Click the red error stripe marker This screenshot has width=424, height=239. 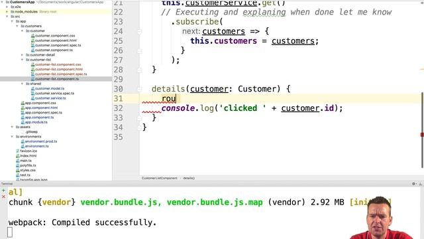pos(422,135)
